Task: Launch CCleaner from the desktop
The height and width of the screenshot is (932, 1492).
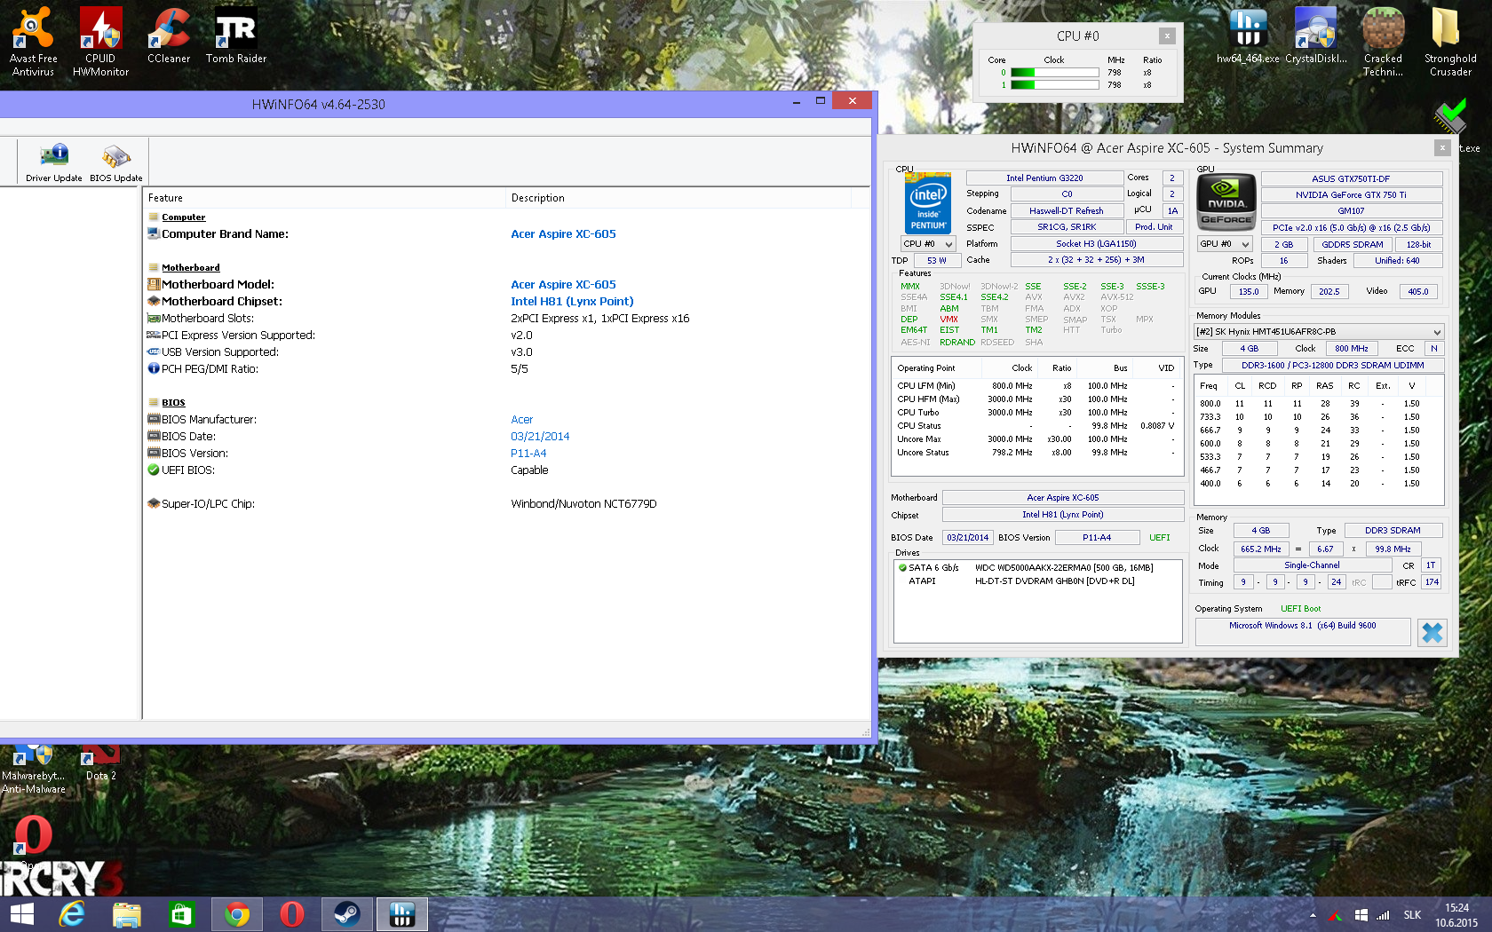Action: 169,36
